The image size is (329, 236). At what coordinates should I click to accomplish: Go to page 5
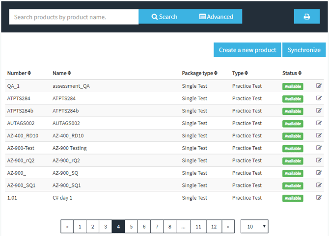(131, 226)
